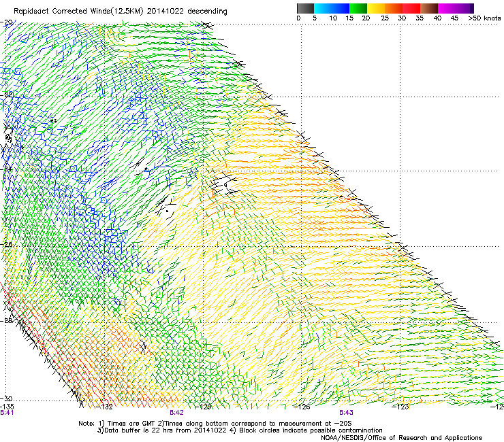Viewport: 504px width, 442px height.
Task: Click the '20' label under the color scale
Action: (x=366, y=18)
